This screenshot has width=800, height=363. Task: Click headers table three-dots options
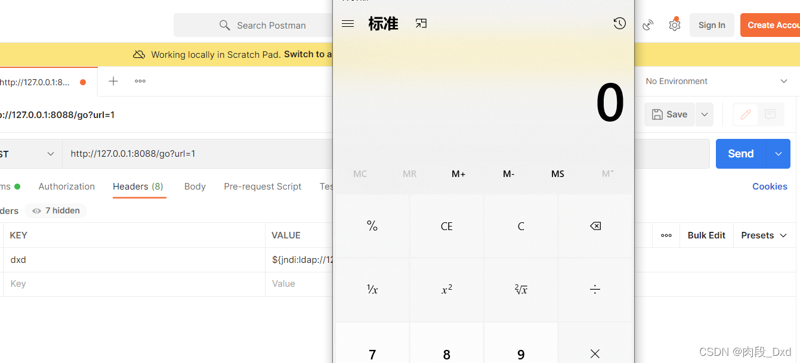click(x=666, y=235)
